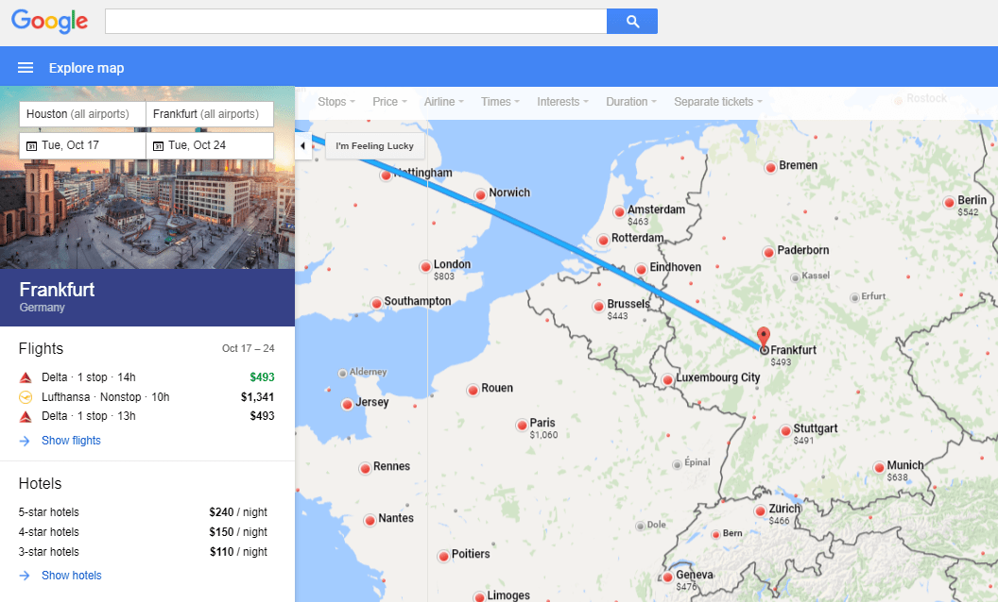Select the Berlin map marker
The image size is (998, 602).
949,201
